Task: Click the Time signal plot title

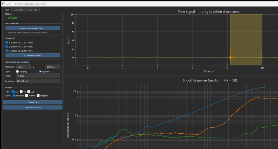Action: tap(208, 12)
